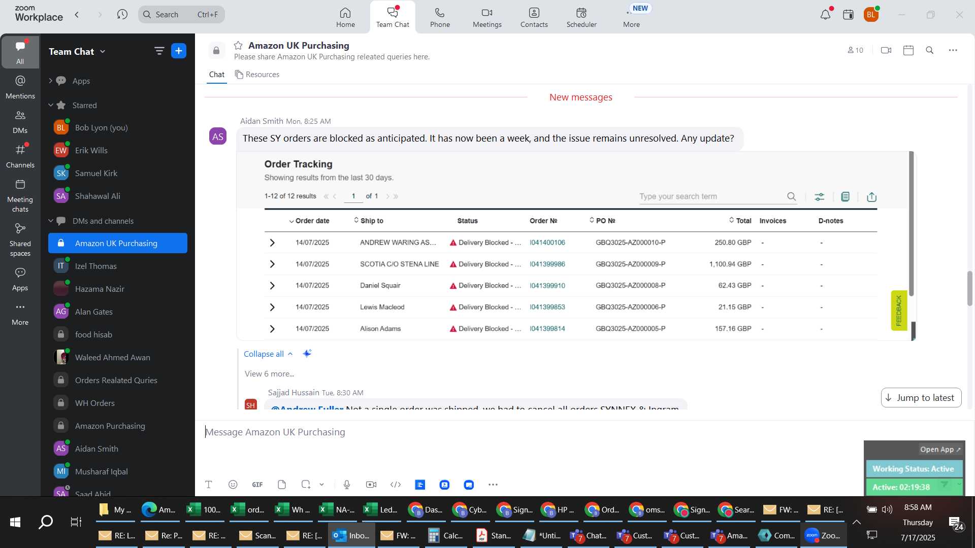Click the Search box with Ctrl+F
This screenshot has height=548, width=975.
click(x=181, y=14)
